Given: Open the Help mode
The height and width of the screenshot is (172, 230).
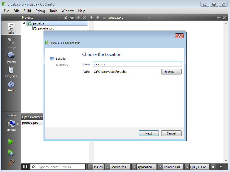Looking at the screenshot, I should click(x=11, y=86).
